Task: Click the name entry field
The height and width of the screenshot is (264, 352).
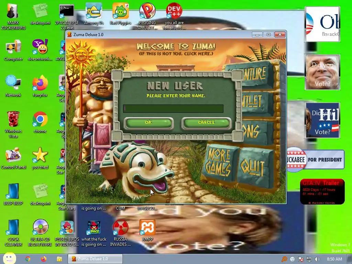Action: click(x=173, y=109)
